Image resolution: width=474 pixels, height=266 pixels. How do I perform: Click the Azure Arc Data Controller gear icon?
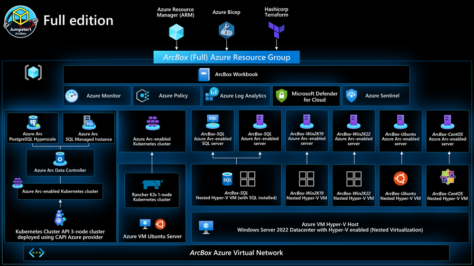pyautogui.click(x=60, y=159)
